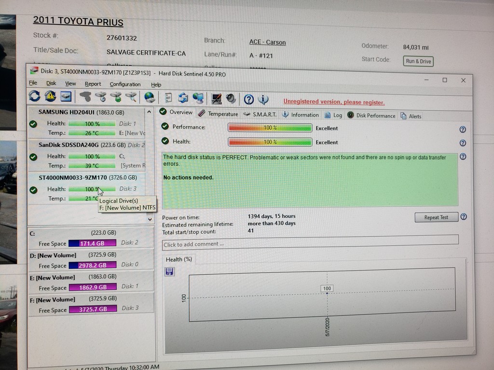Click the 'Unregistered version, please register' link
The image size is (494, 370).
tap(334, 102)
